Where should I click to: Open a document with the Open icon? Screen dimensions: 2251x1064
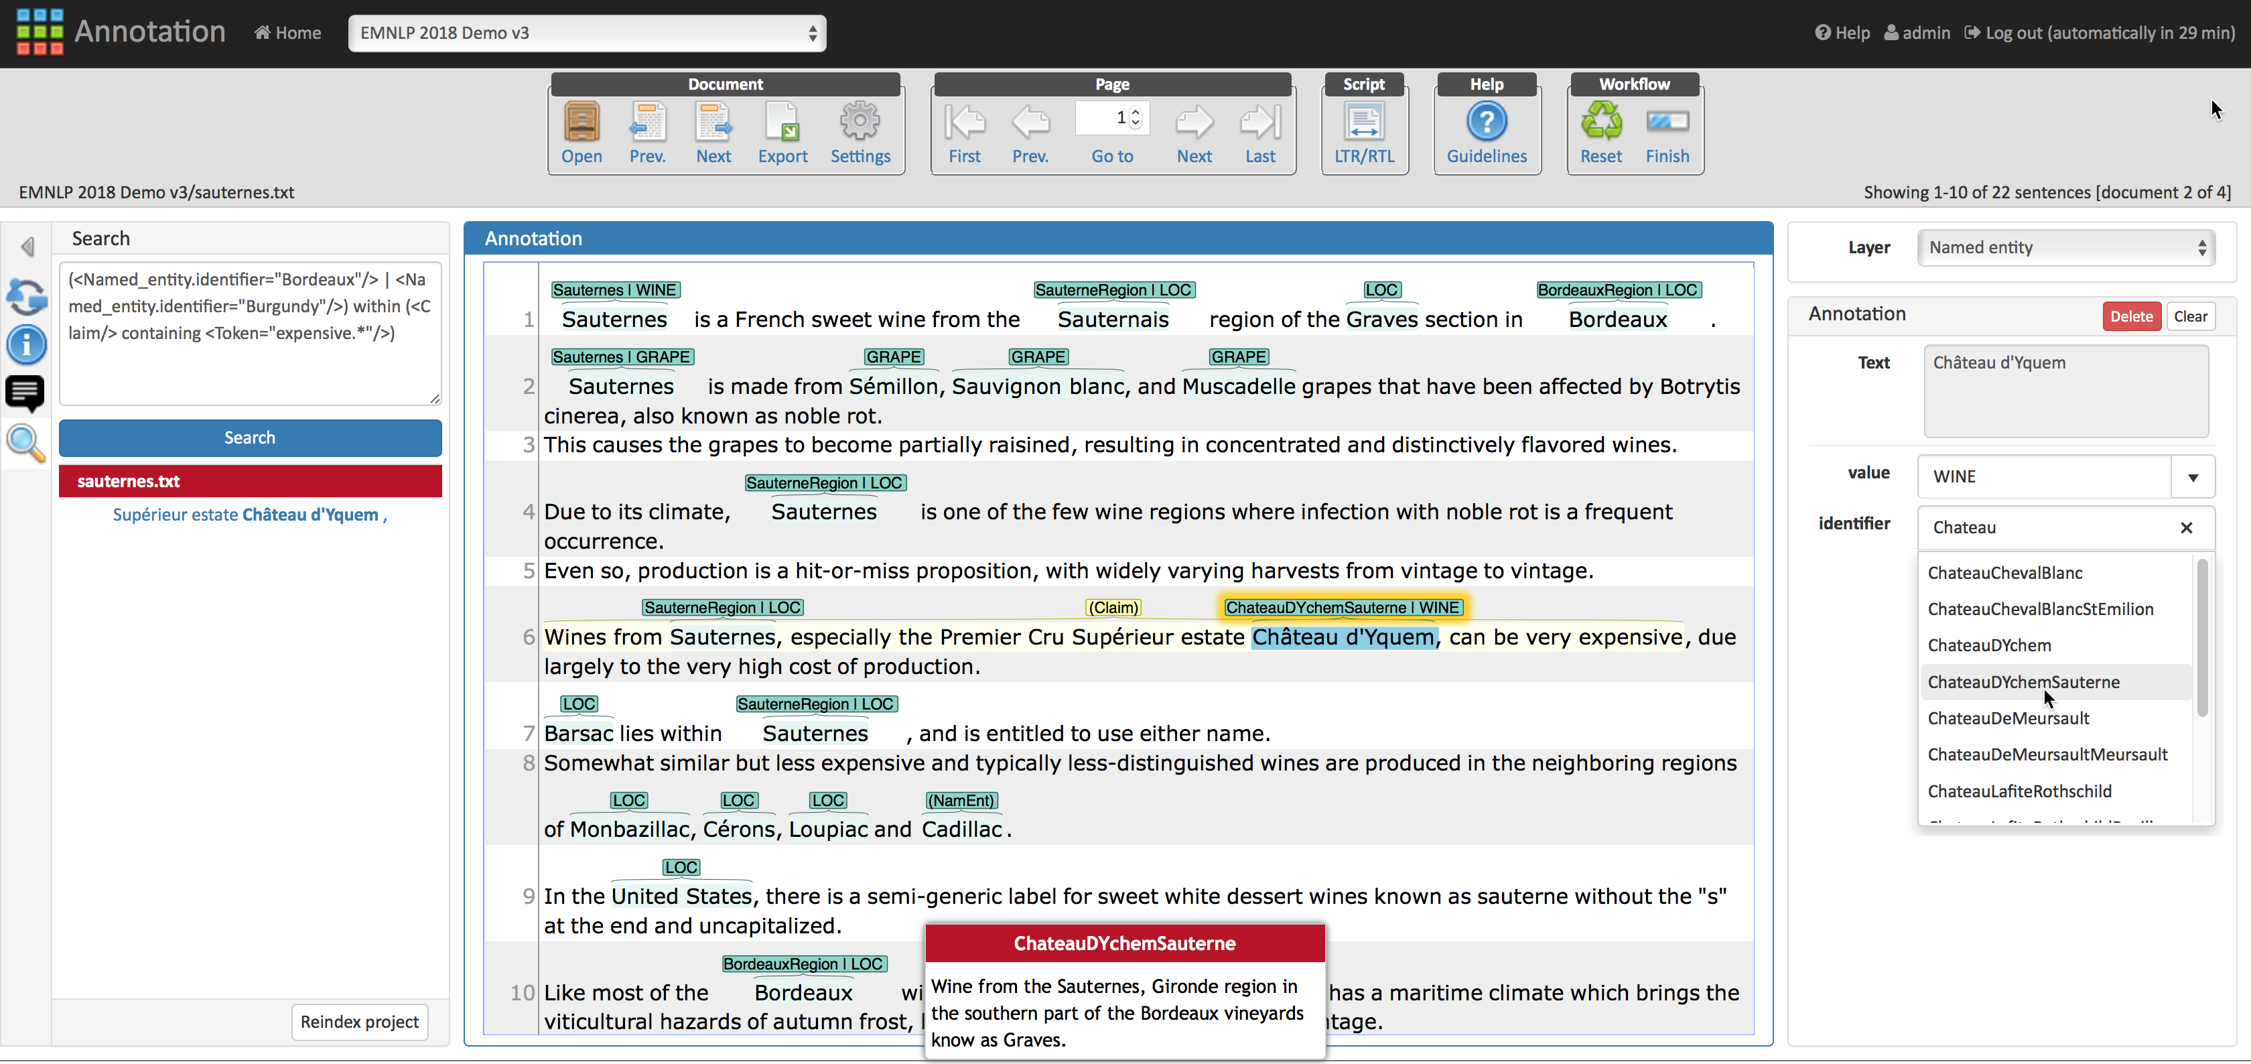581,132
